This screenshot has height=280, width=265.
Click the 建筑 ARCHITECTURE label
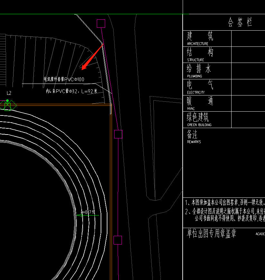[x=200, y=38]
